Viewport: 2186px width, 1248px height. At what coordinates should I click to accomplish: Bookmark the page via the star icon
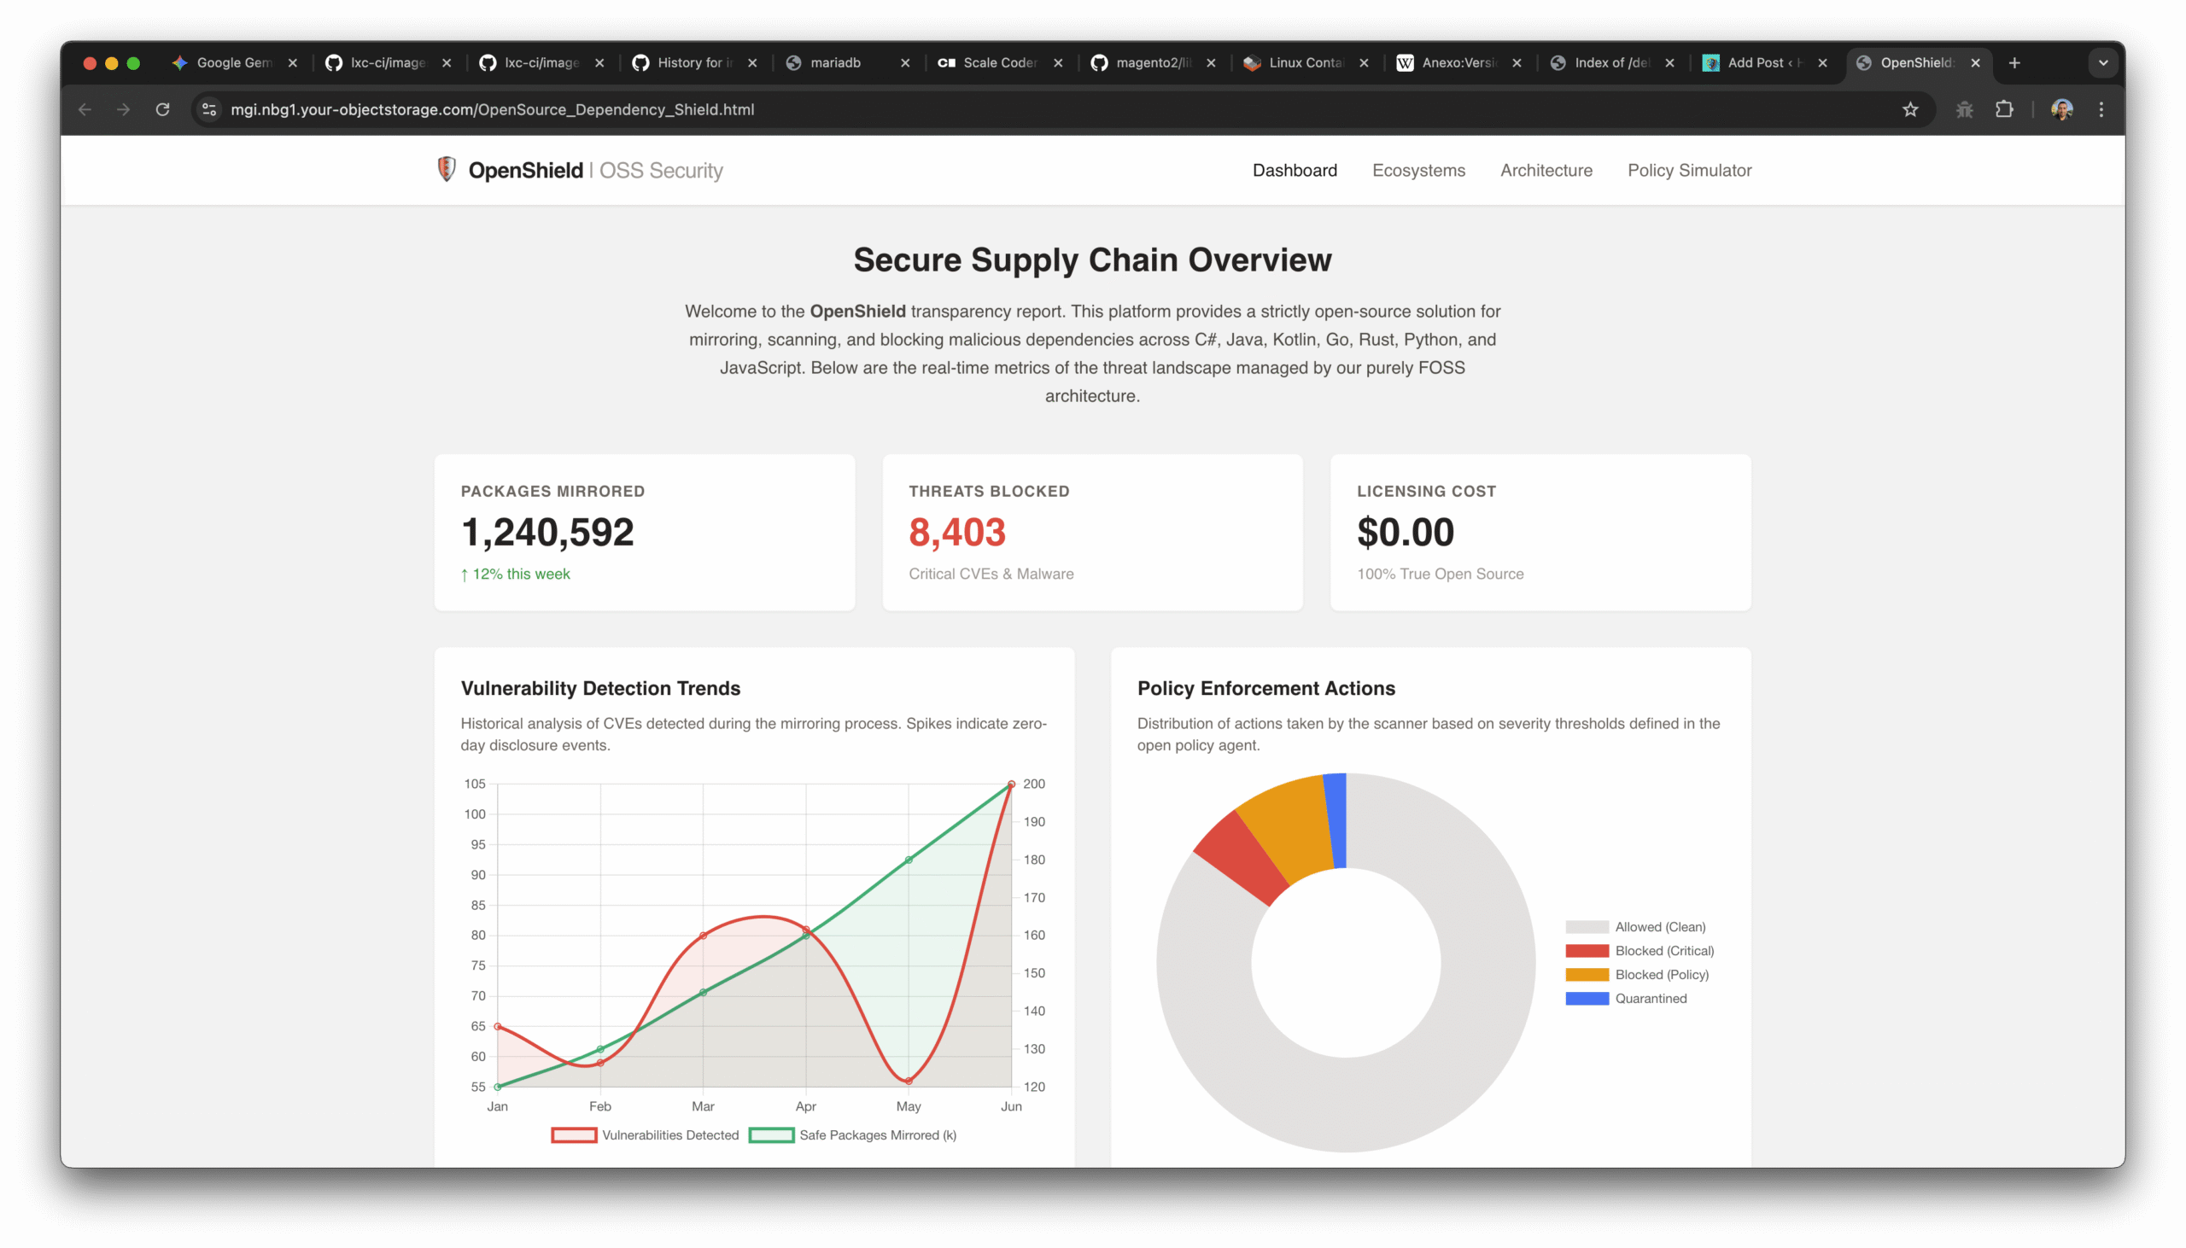[1910, 109]
